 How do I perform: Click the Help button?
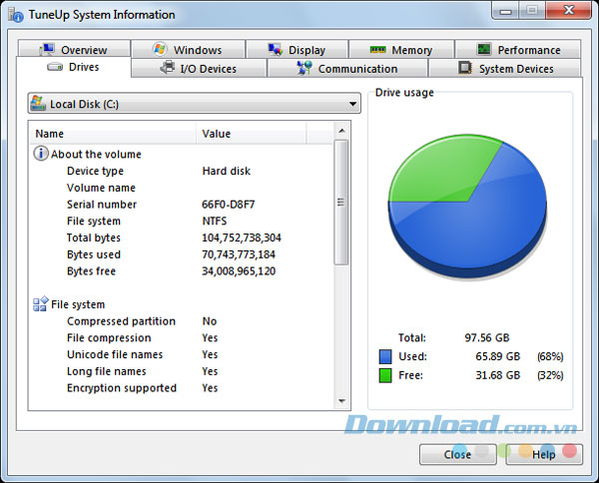point(544,454)
